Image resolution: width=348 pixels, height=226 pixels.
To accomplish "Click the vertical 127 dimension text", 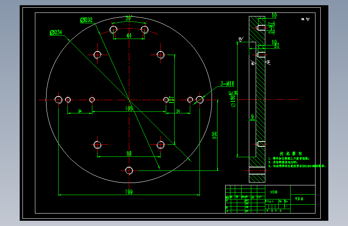I will pos(171,99).
